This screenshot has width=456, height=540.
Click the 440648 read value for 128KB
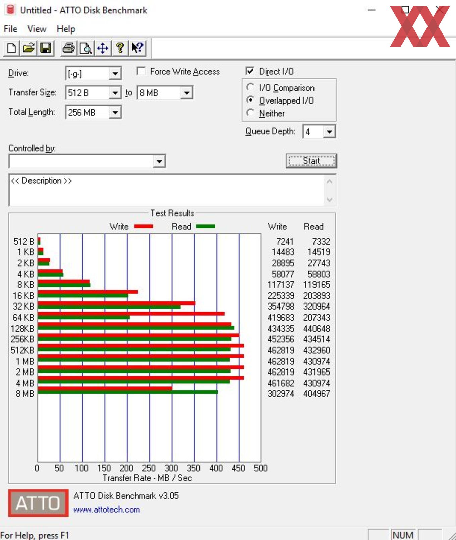pos(317,329)
